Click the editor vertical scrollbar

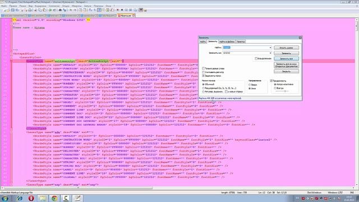(x=357, y=102)
